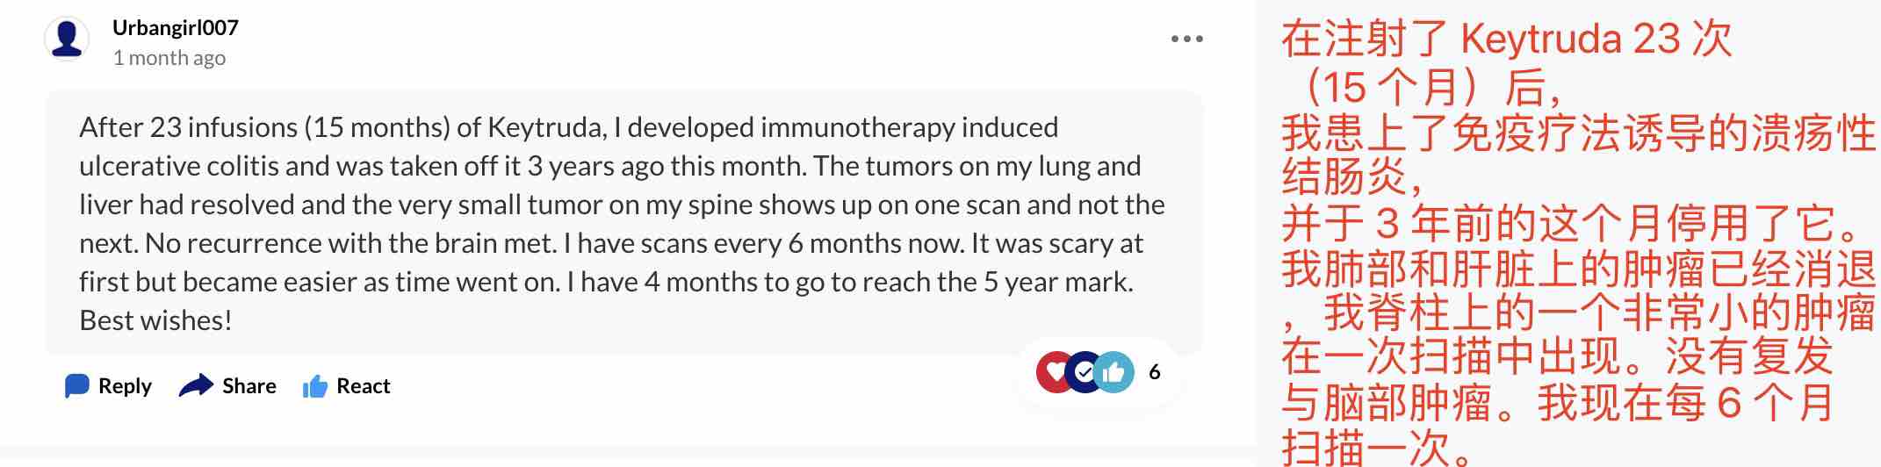This screenshot has height=467, width=1881.
Task: Click the light blue thumbs-up reaction badge
Action: [x=1114, y=372]
